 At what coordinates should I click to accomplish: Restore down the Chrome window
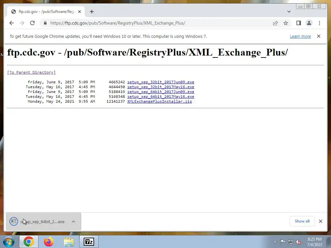[x=308, y=6]
